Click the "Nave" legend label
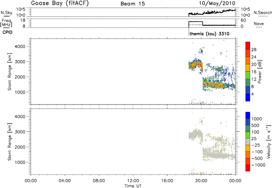Viewport: 272px width, 188px height. point(259,23)
